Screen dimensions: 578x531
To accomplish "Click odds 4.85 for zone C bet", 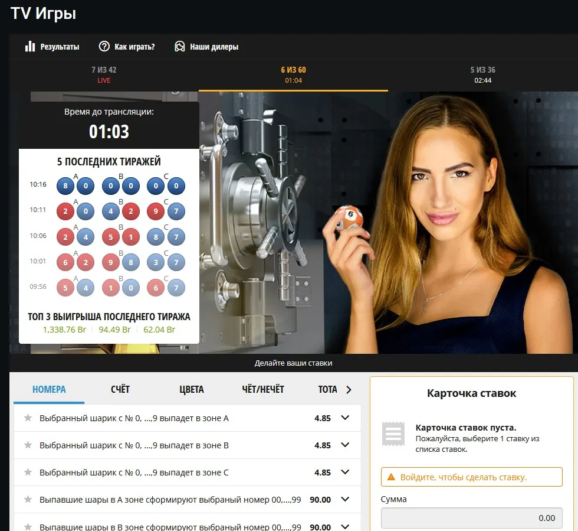I will coord(323,473).
